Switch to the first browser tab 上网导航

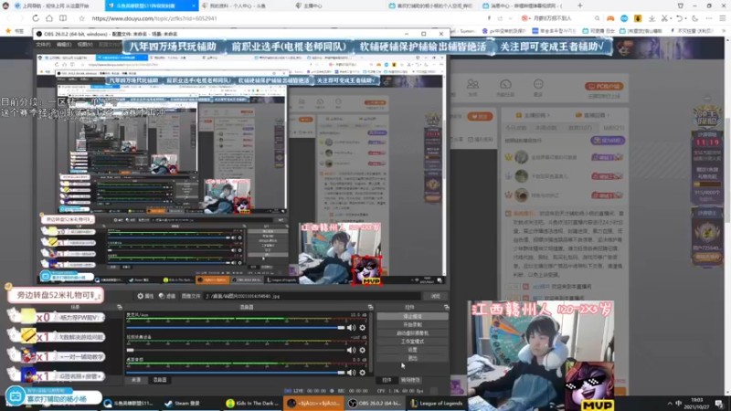tap(51, 5)
